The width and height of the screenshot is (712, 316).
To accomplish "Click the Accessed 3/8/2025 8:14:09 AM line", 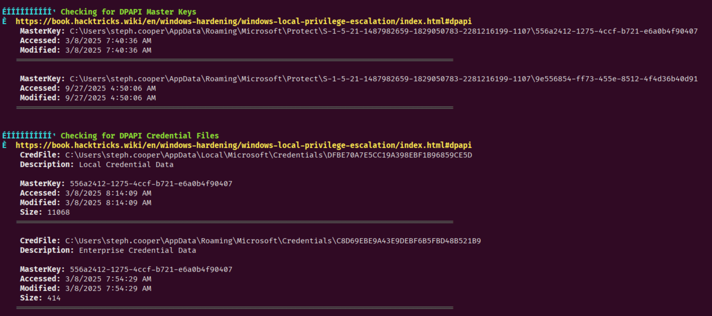I will coord(108,193).
